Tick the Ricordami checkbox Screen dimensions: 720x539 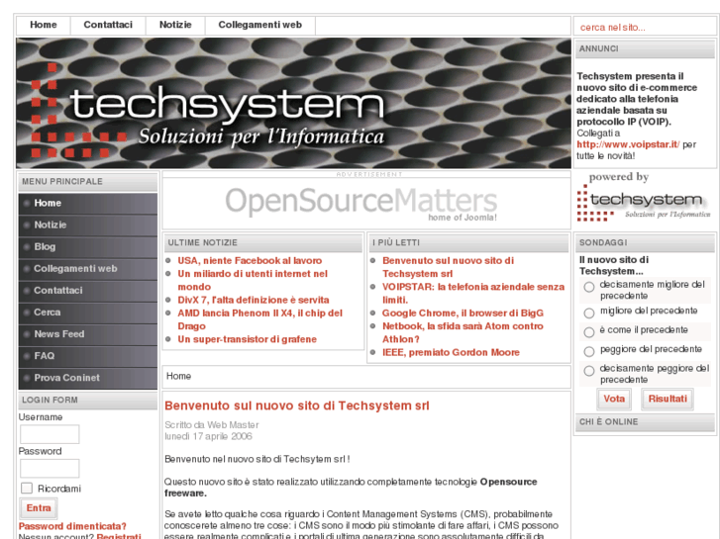[x=27, y=489]
